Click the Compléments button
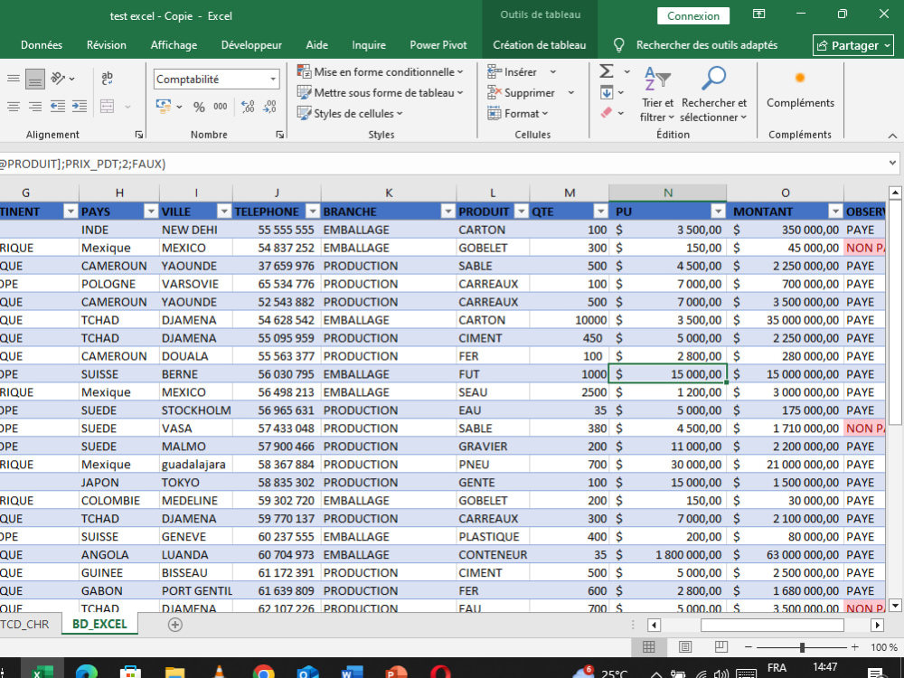This screenshot has height=678, width=904. [x=800, y=89]
